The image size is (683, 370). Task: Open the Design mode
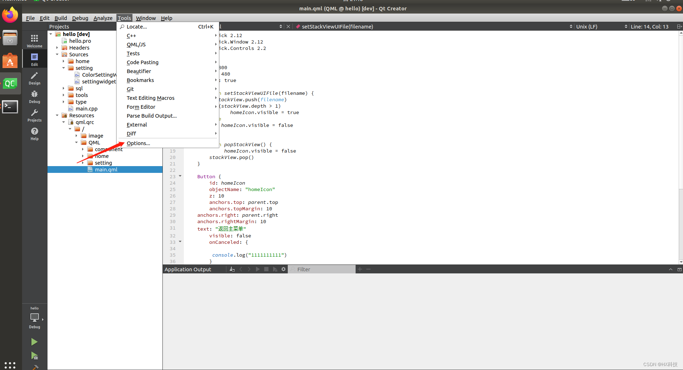click(x=34, y=78)
